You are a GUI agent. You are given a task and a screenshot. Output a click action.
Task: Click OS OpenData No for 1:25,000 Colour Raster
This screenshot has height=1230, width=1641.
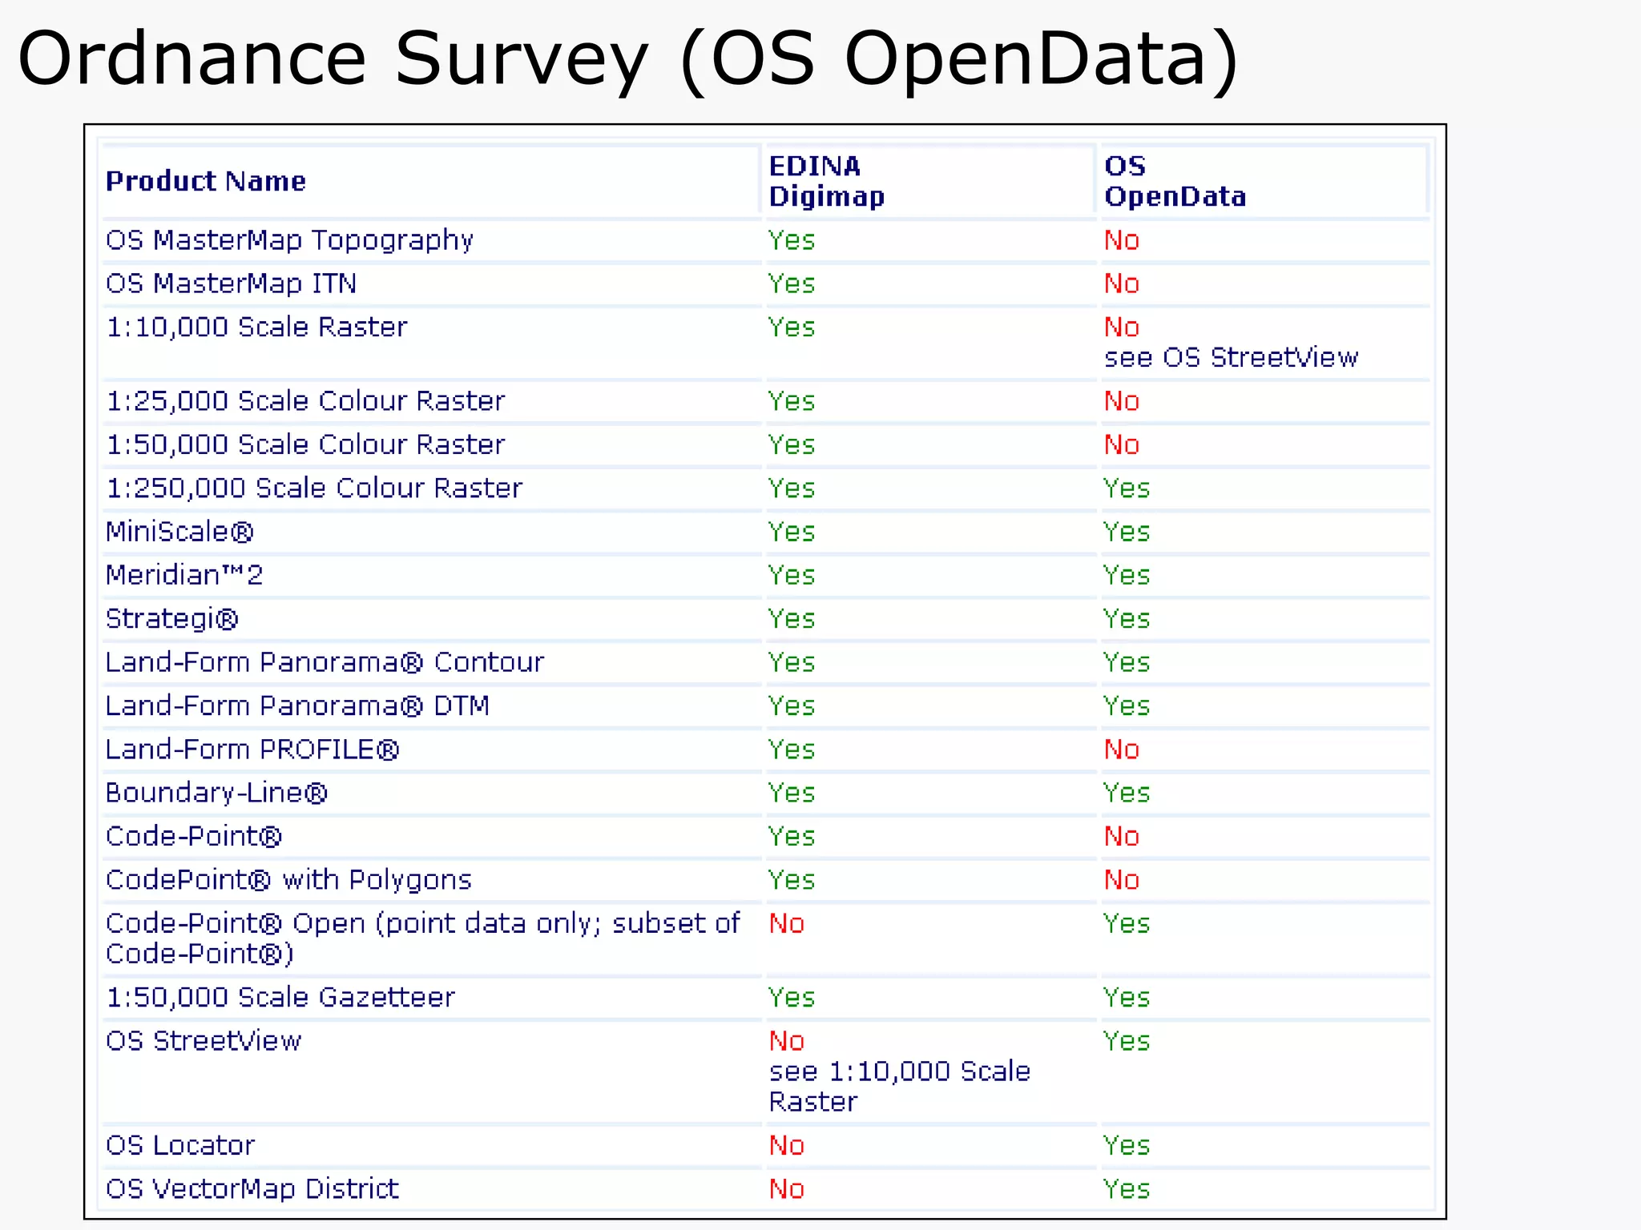[1122, 400]
